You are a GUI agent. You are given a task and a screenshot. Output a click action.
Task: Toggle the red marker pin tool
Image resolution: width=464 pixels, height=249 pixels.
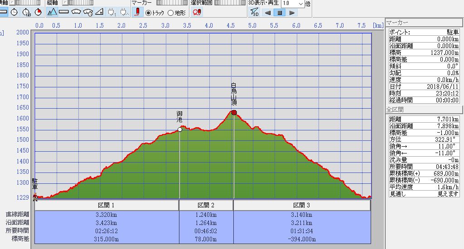click(137, 12)
